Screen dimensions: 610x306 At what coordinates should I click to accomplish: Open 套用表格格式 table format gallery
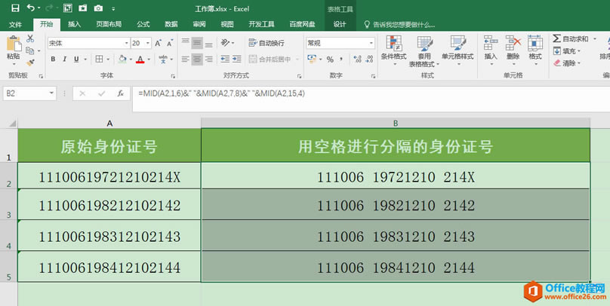[x=424, y=50]
